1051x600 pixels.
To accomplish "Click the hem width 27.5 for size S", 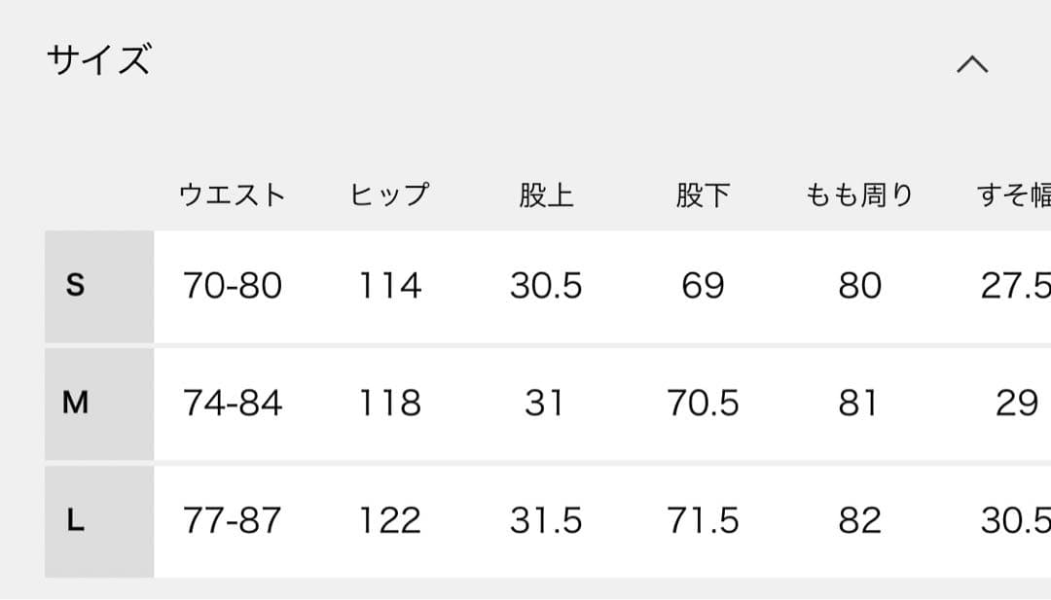I will click(x=1017, y=285).
